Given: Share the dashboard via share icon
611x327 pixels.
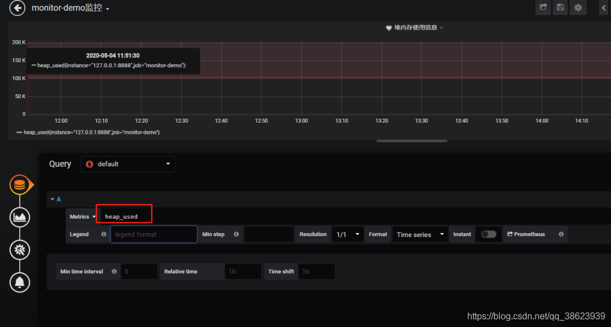Looking at the screenshot, I should coord(543,7).
